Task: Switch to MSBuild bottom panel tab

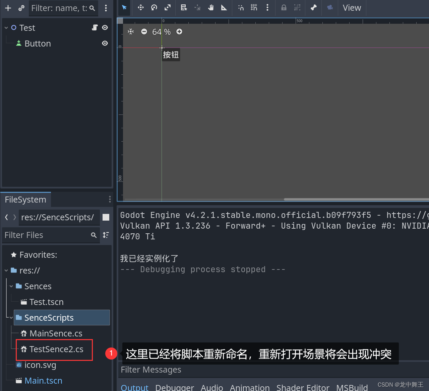Action: coord(352,387)
